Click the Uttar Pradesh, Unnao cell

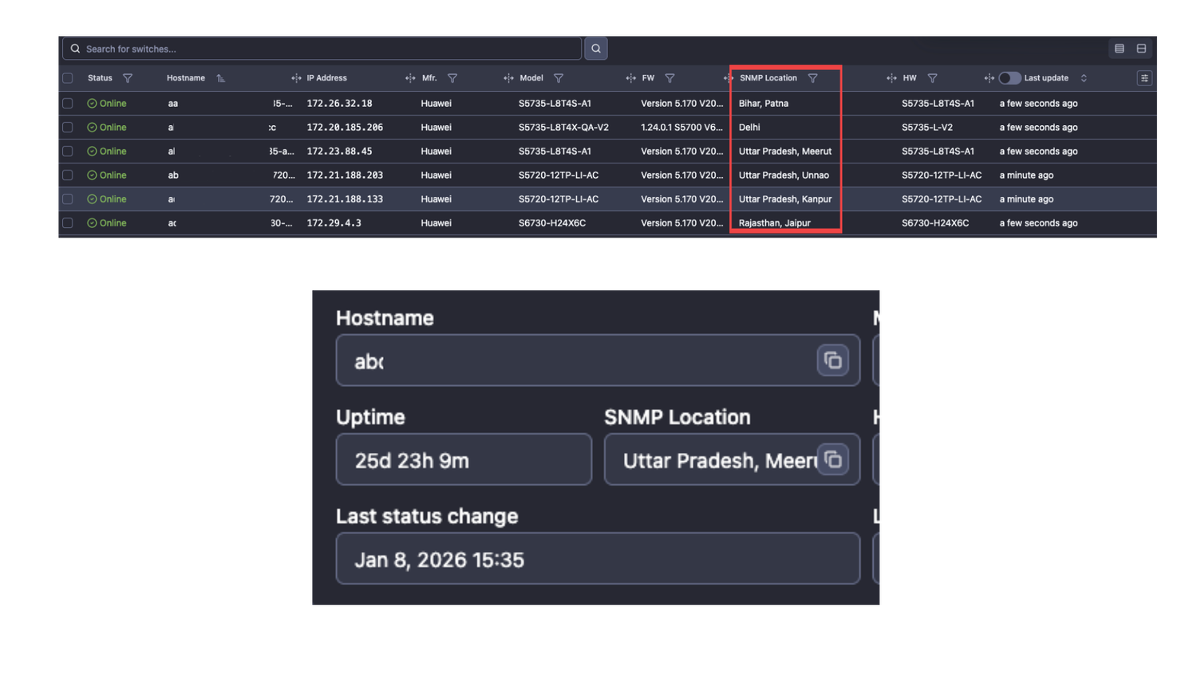[x=784, y=175]
